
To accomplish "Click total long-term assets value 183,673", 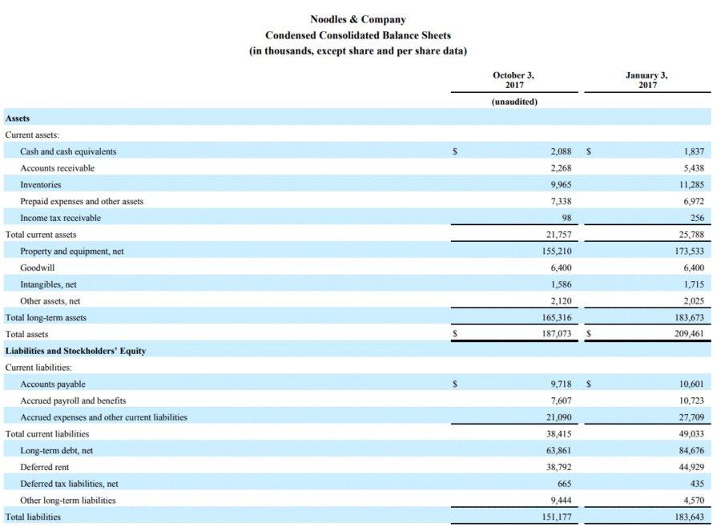I will point(689,318).
